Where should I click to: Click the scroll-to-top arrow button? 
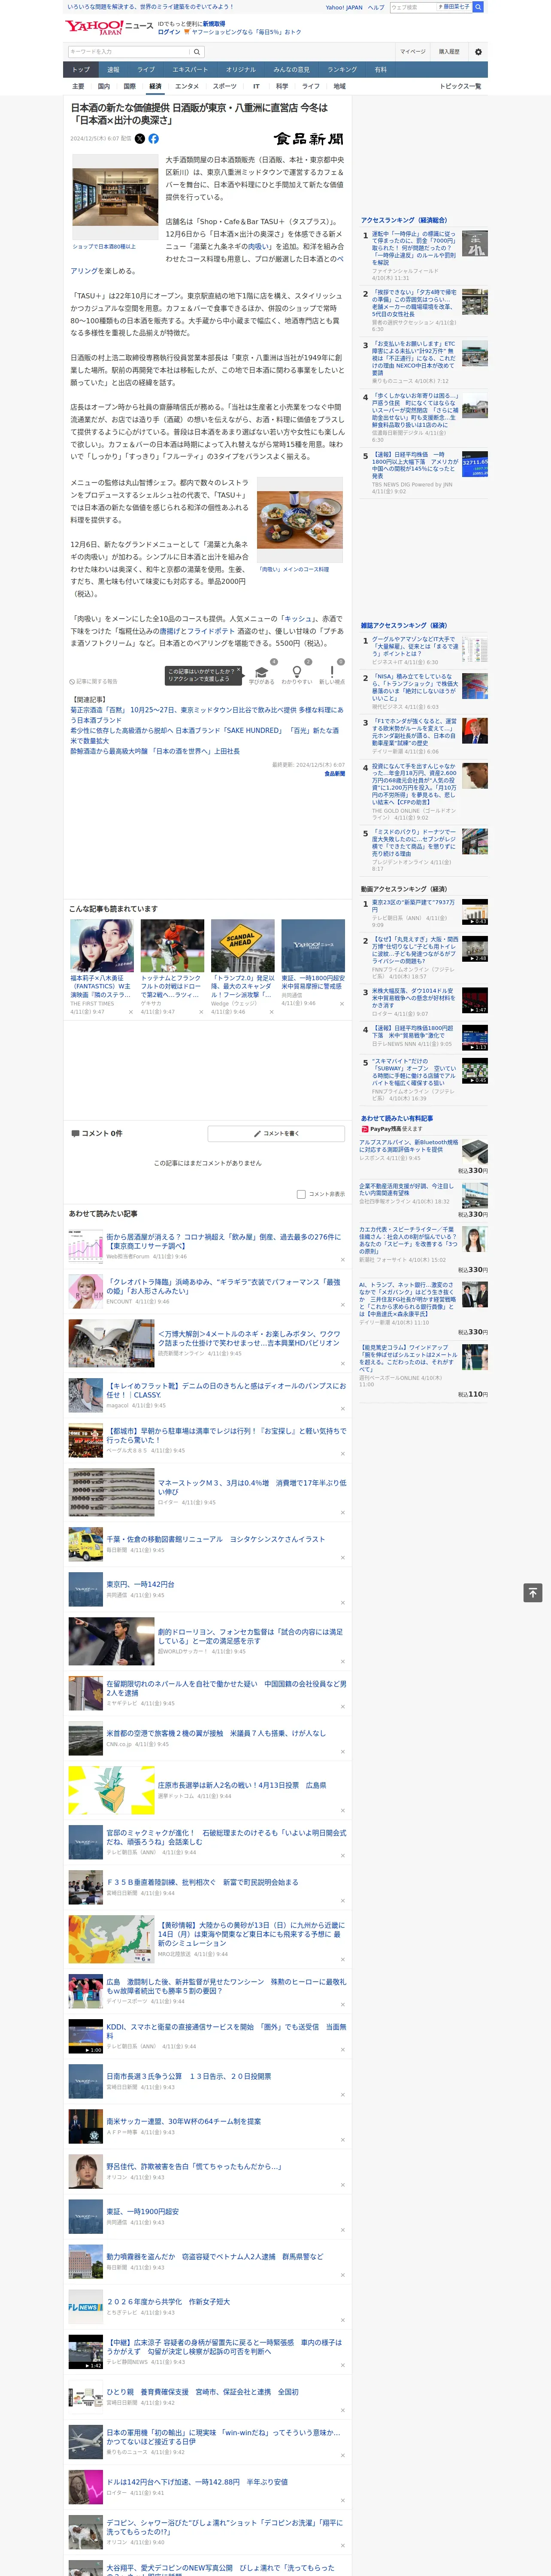click(x=533, y=1592)
